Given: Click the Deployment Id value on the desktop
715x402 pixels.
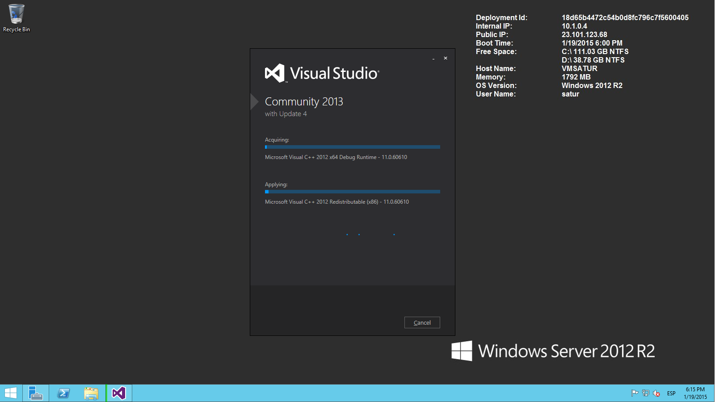Looking at the screenshot, I should (x=625, y=18).
